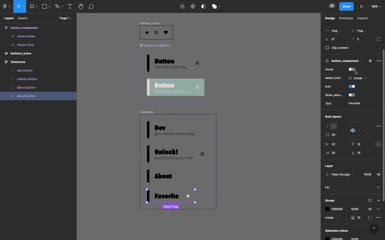Set auto layout direction to horizontal
Screen dimensions: 385x240
pos(334,126)
